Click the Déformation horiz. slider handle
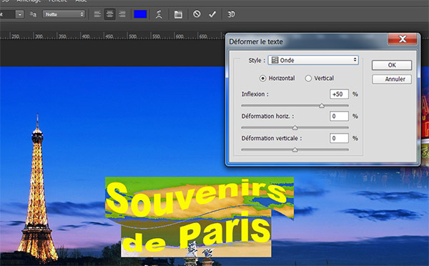The height and width of the screenshot is (266, 429). [295, 128]
